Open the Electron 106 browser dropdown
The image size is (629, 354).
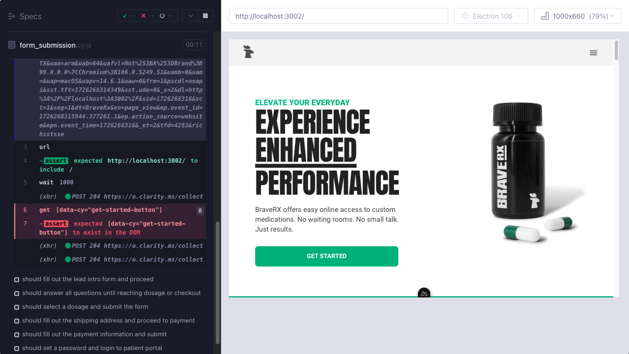(x=491, y=16)
